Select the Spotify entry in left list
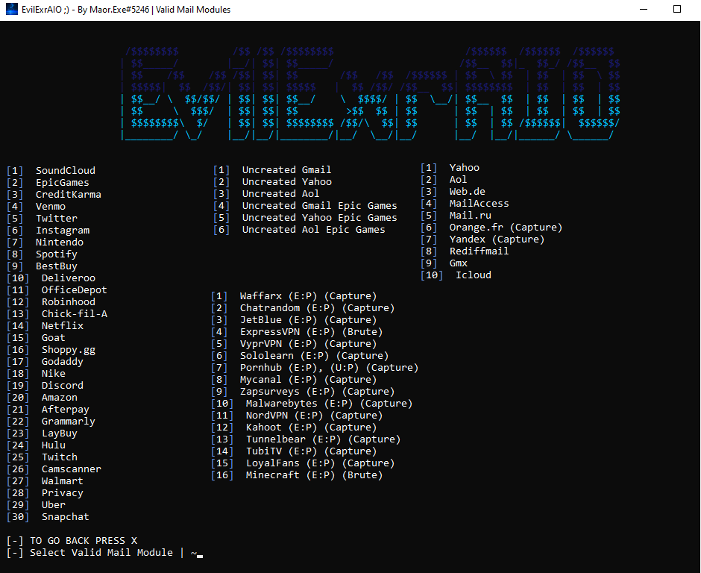Screen dimensions: 701x573 pos(56,254)
